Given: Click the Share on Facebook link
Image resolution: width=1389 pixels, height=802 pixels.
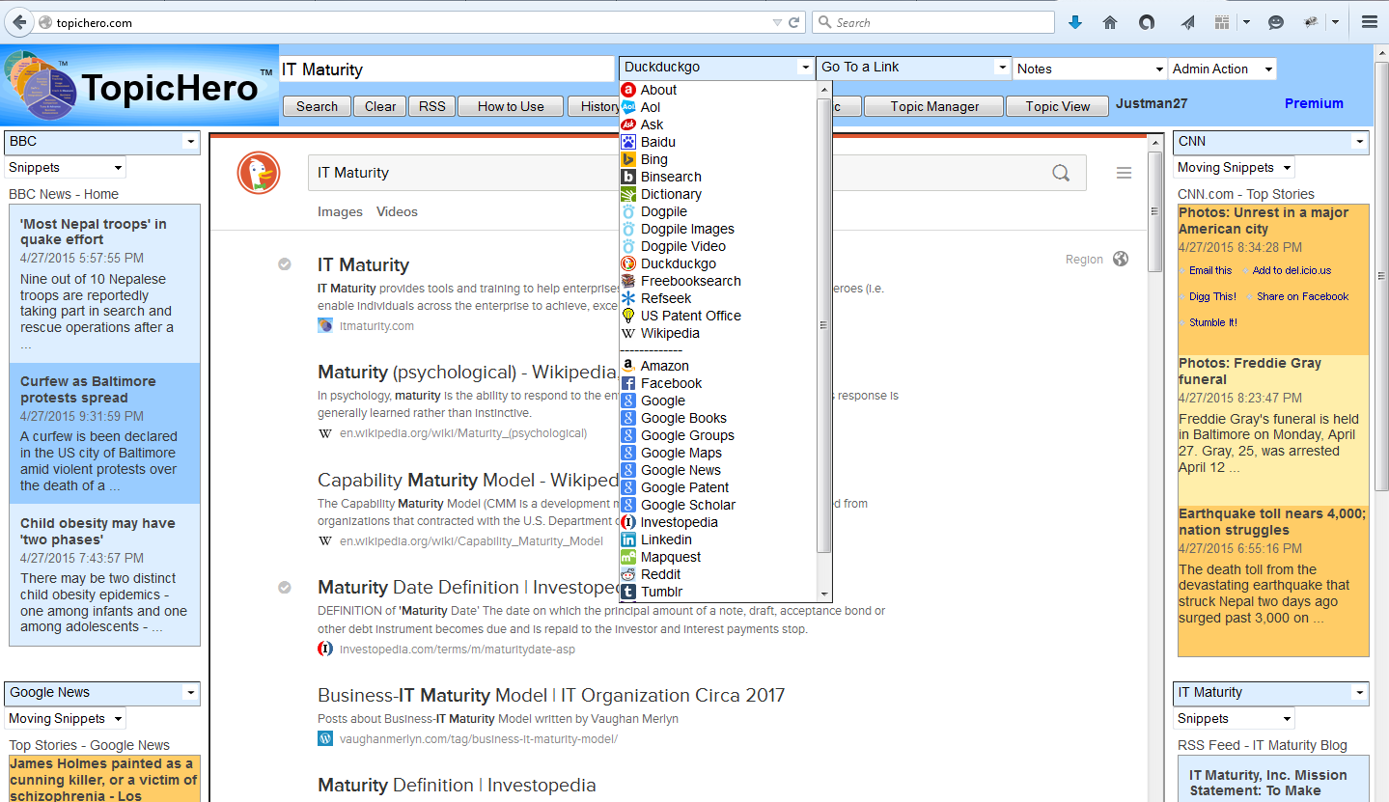Looking at the screenshot, I should tap(1302, 296).
